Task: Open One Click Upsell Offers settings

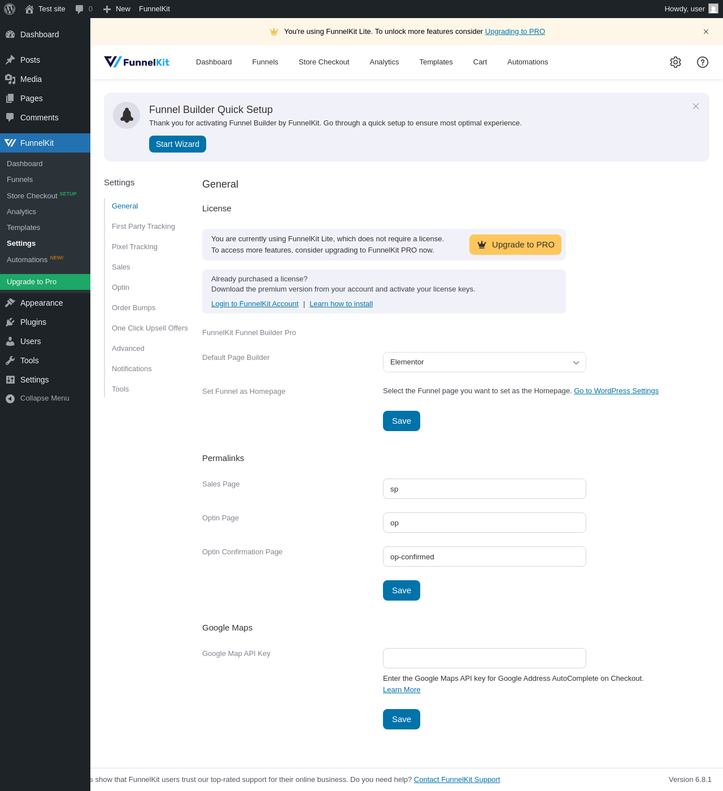Action: [x=150, y=328]
